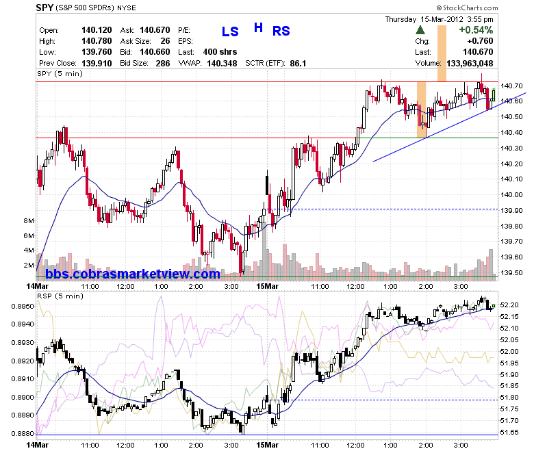Click the 15Mar date label below the SPY panel

pyautogui.click(x=267, y=286)
